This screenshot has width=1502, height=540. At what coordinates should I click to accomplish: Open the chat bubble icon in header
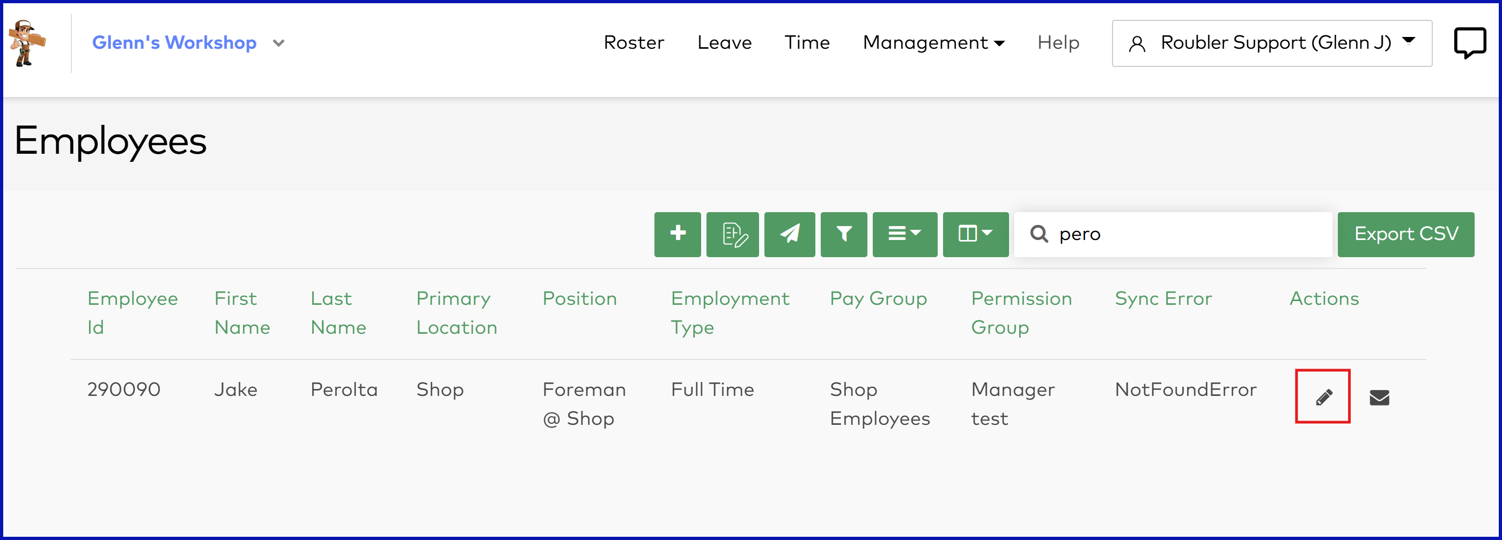(x=1469, y=43)
